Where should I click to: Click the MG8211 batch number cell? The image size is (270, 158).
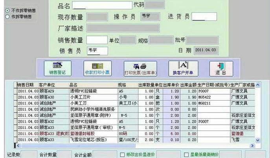[x=213, y=103]
